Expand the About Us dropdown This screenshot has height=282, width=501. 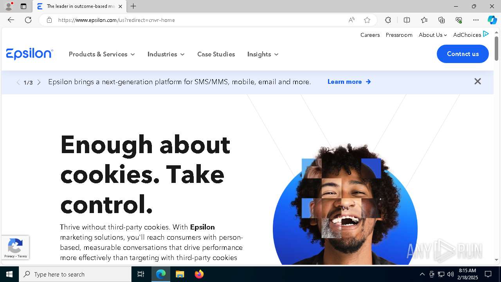(x=433, y=35)
